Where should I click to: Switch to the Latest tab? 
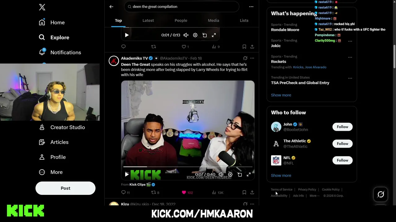pyautogui.click(x=148, y=20)
